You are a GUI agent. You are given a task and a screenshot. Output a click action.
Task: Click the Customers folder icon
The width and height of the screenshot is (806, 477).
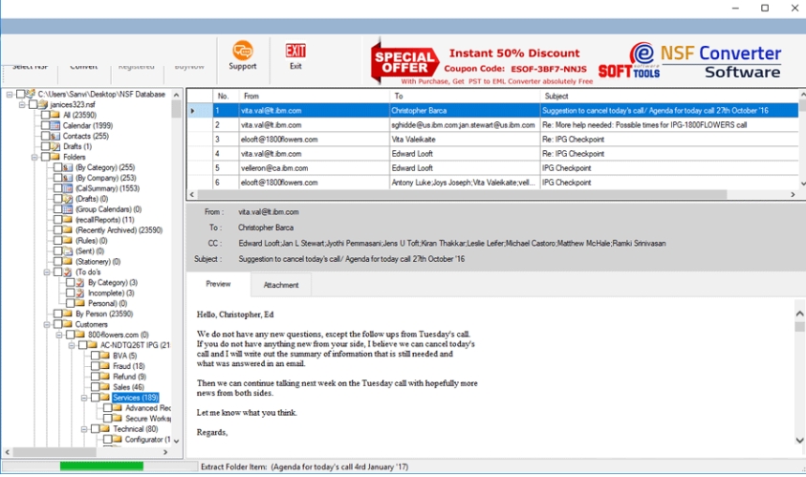(x=67, y=324)
